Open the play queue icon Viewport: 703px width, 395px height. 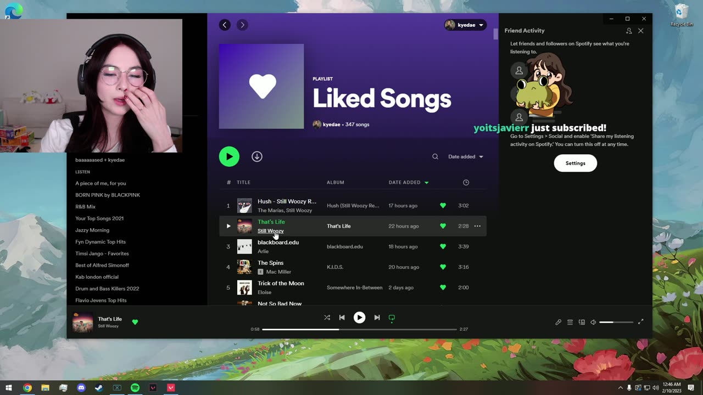coord(570,322)
